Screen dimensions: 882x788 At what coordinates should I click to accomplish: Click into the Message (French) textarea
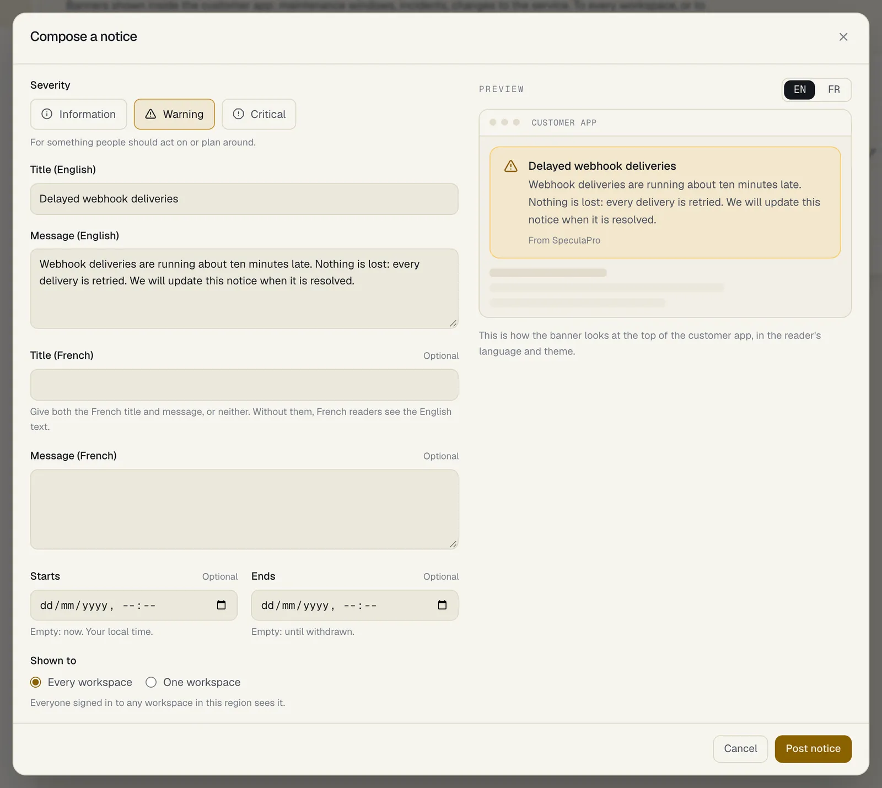(x=244, y=509)
